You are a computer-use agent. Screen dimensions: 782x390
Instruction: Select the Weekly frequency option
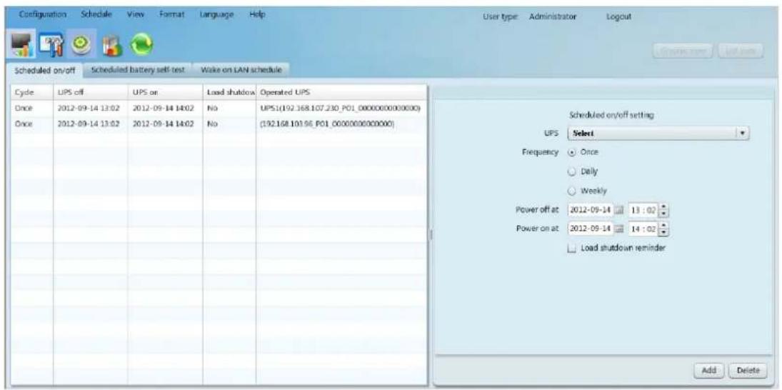click(x=573, y=191)
